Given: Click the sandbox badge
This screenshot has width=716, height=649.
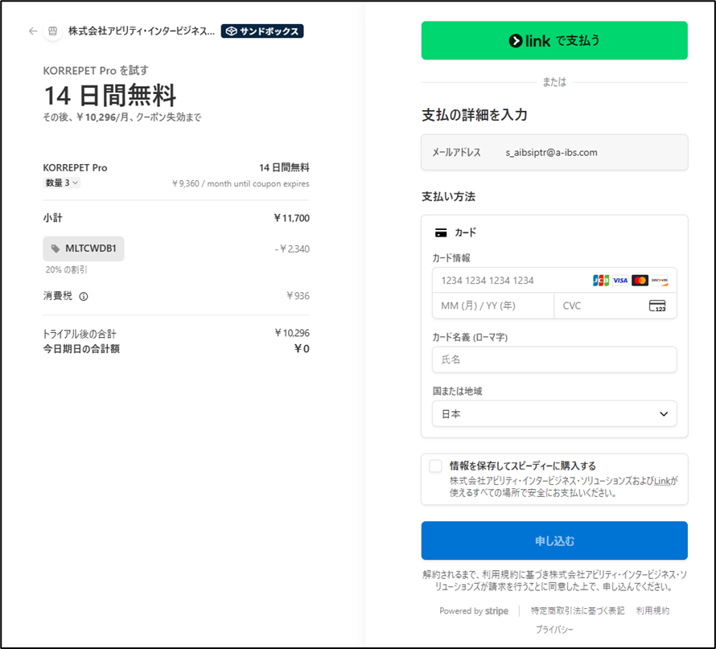Looking at the screenshot, I should (x=262, y=31).
